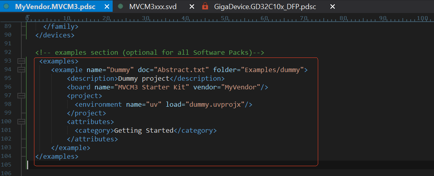Image resolution: width=434 pixels, height=176 pixels.
Task: Fold the example element at line 94
Action: tap(21, 70)
